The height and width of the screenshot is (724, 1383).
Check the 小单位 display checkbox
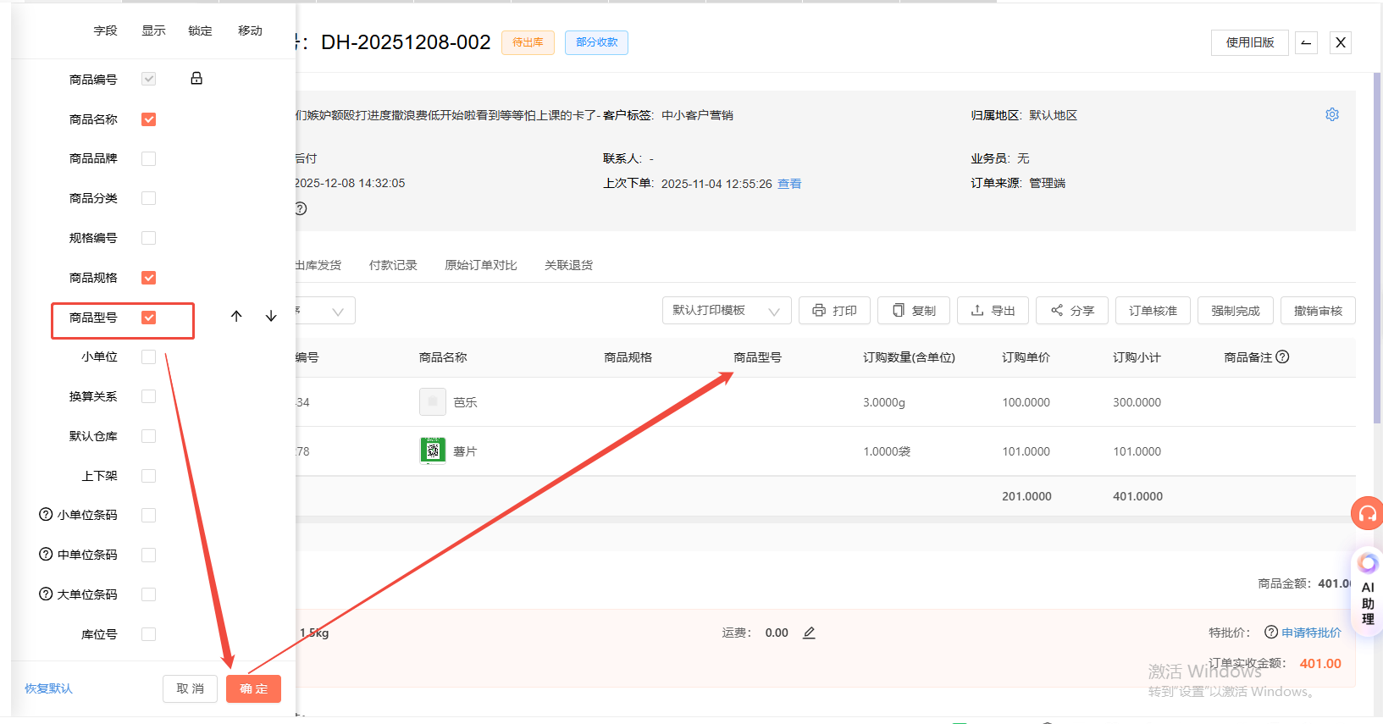pos(149,356)
